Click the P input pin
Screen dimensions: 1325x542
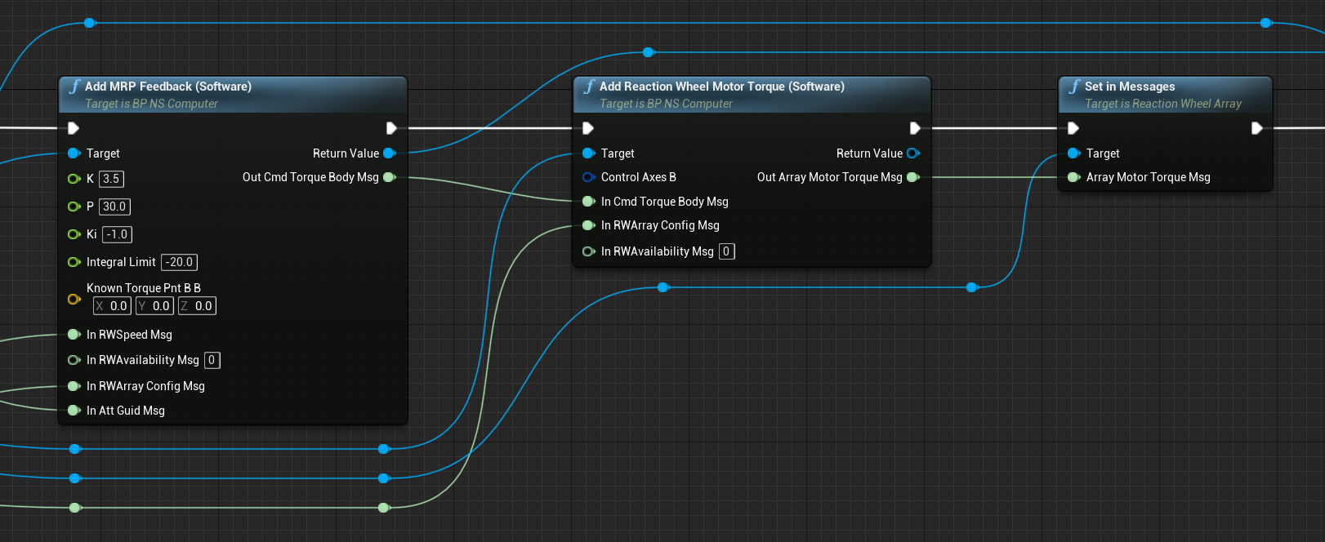(x=74, y=207)
